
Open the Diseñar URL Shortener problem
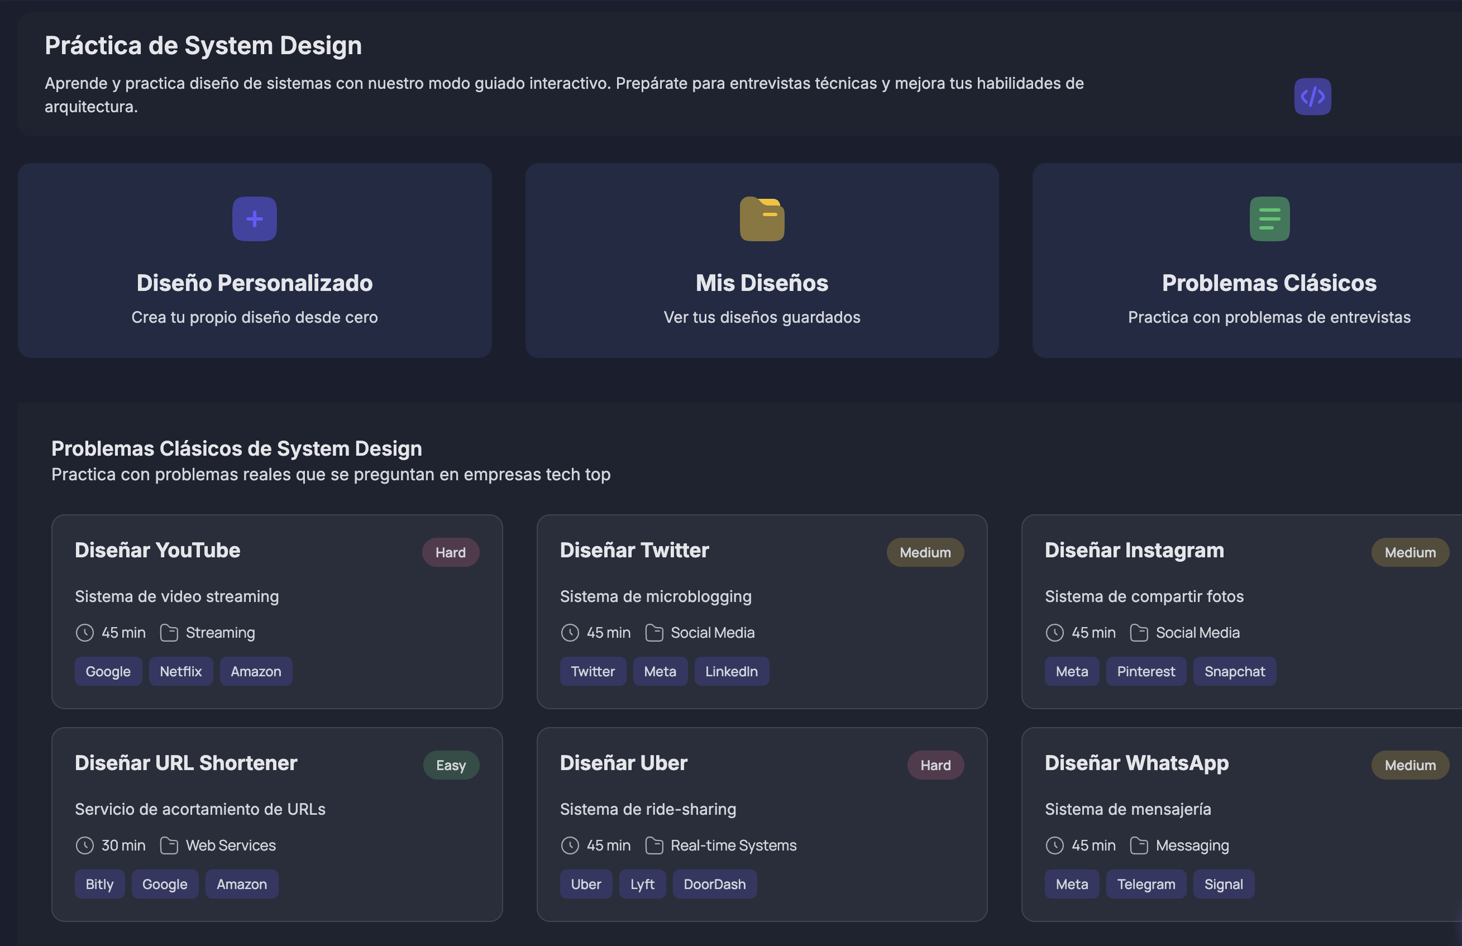(x=277, y=824)
